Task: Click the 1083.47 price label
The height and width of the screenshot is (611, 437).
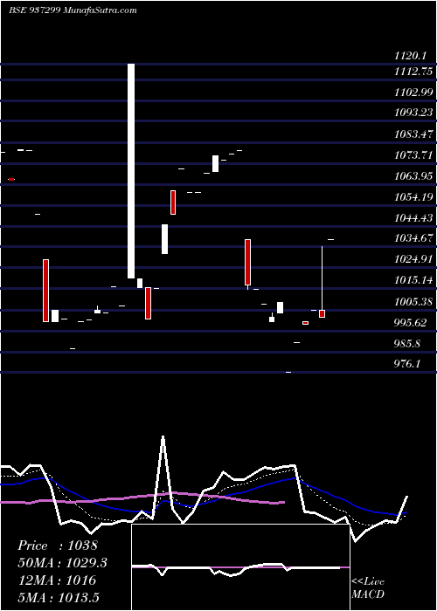Action: pyautogui.click(x=413, y=134)
